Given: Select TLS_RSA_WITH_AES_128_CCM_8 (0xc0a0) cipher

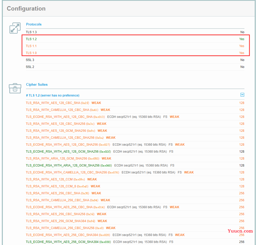Looking at the screenshot, I should [57, 186].
